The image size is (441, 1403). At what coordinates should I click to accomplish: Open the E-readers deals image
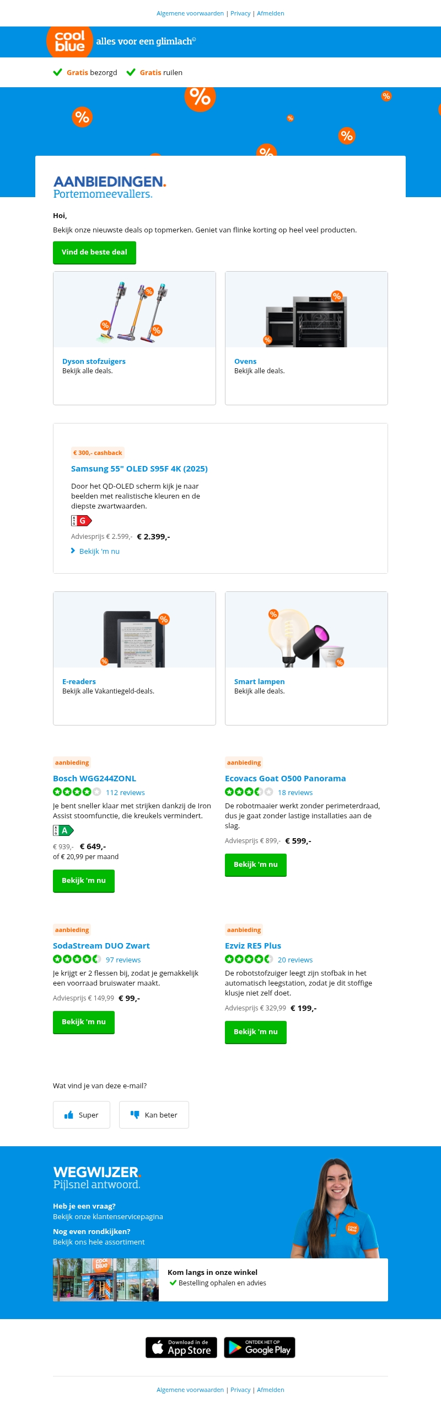[135, 630]
